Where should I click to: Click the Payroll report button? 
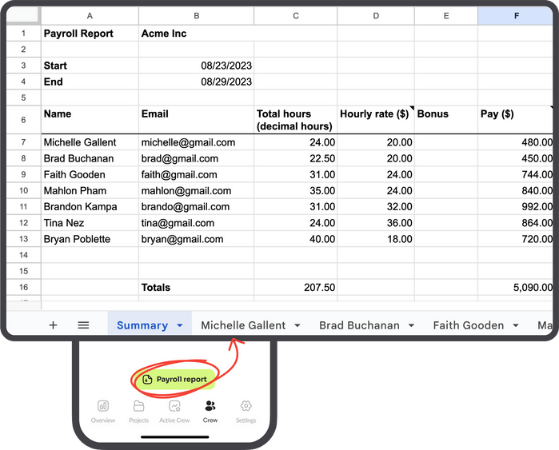(x=174, y=379)
